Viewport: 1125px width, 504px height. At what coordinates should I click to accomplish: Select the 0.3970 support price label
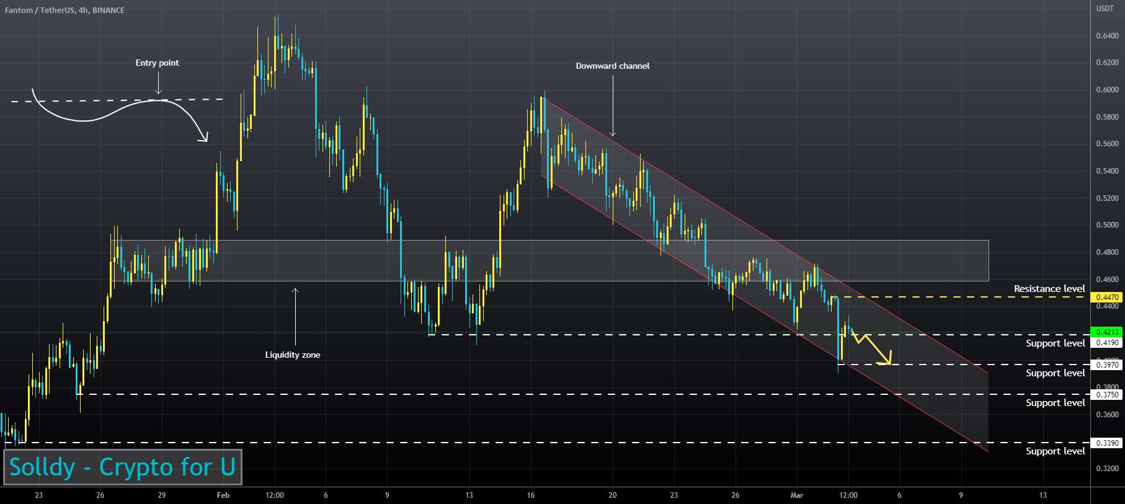[x=1108, y=365]
